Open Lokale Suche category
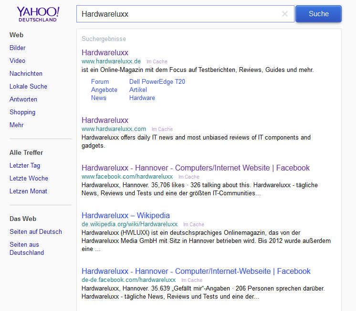This screenshot has height=311, width=356. point(28,86)
